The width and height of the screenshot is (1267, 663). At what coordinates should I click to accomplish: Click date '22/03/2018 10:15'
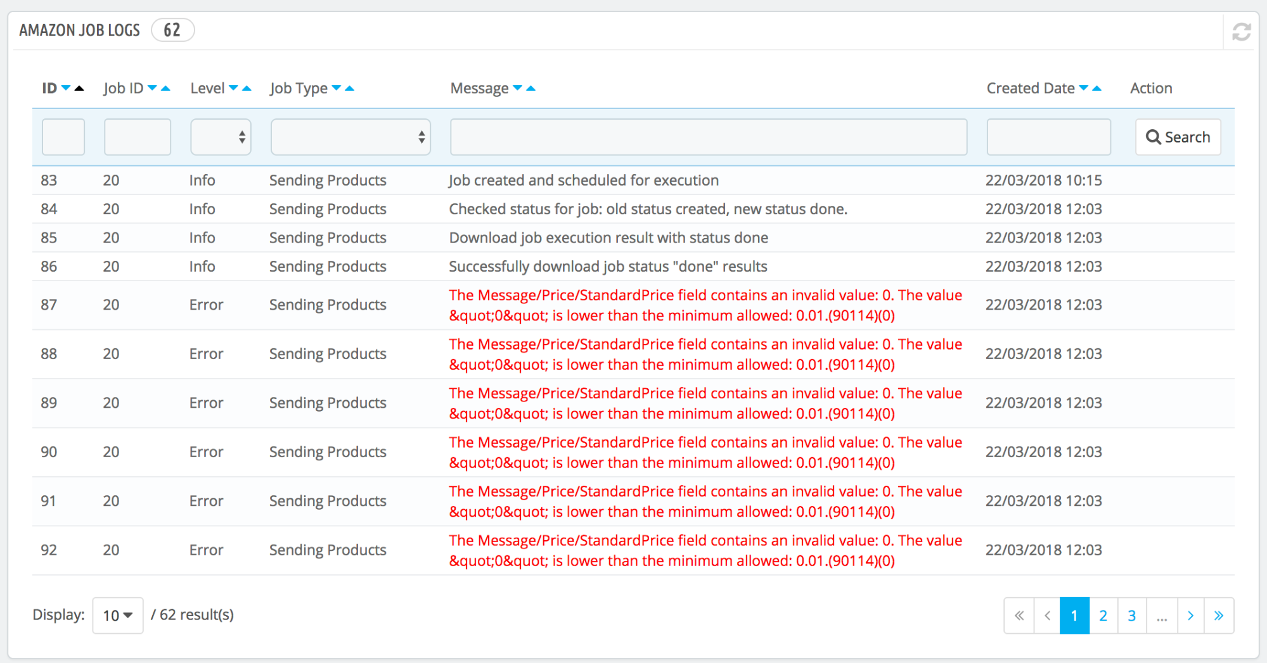point(1044,180)
